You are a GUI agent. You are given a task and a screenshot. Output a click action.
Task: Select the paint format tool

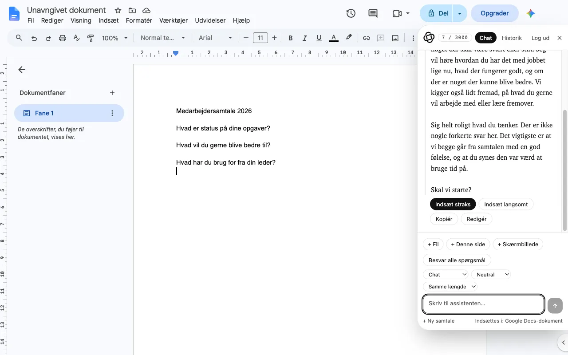click(91, 38)
